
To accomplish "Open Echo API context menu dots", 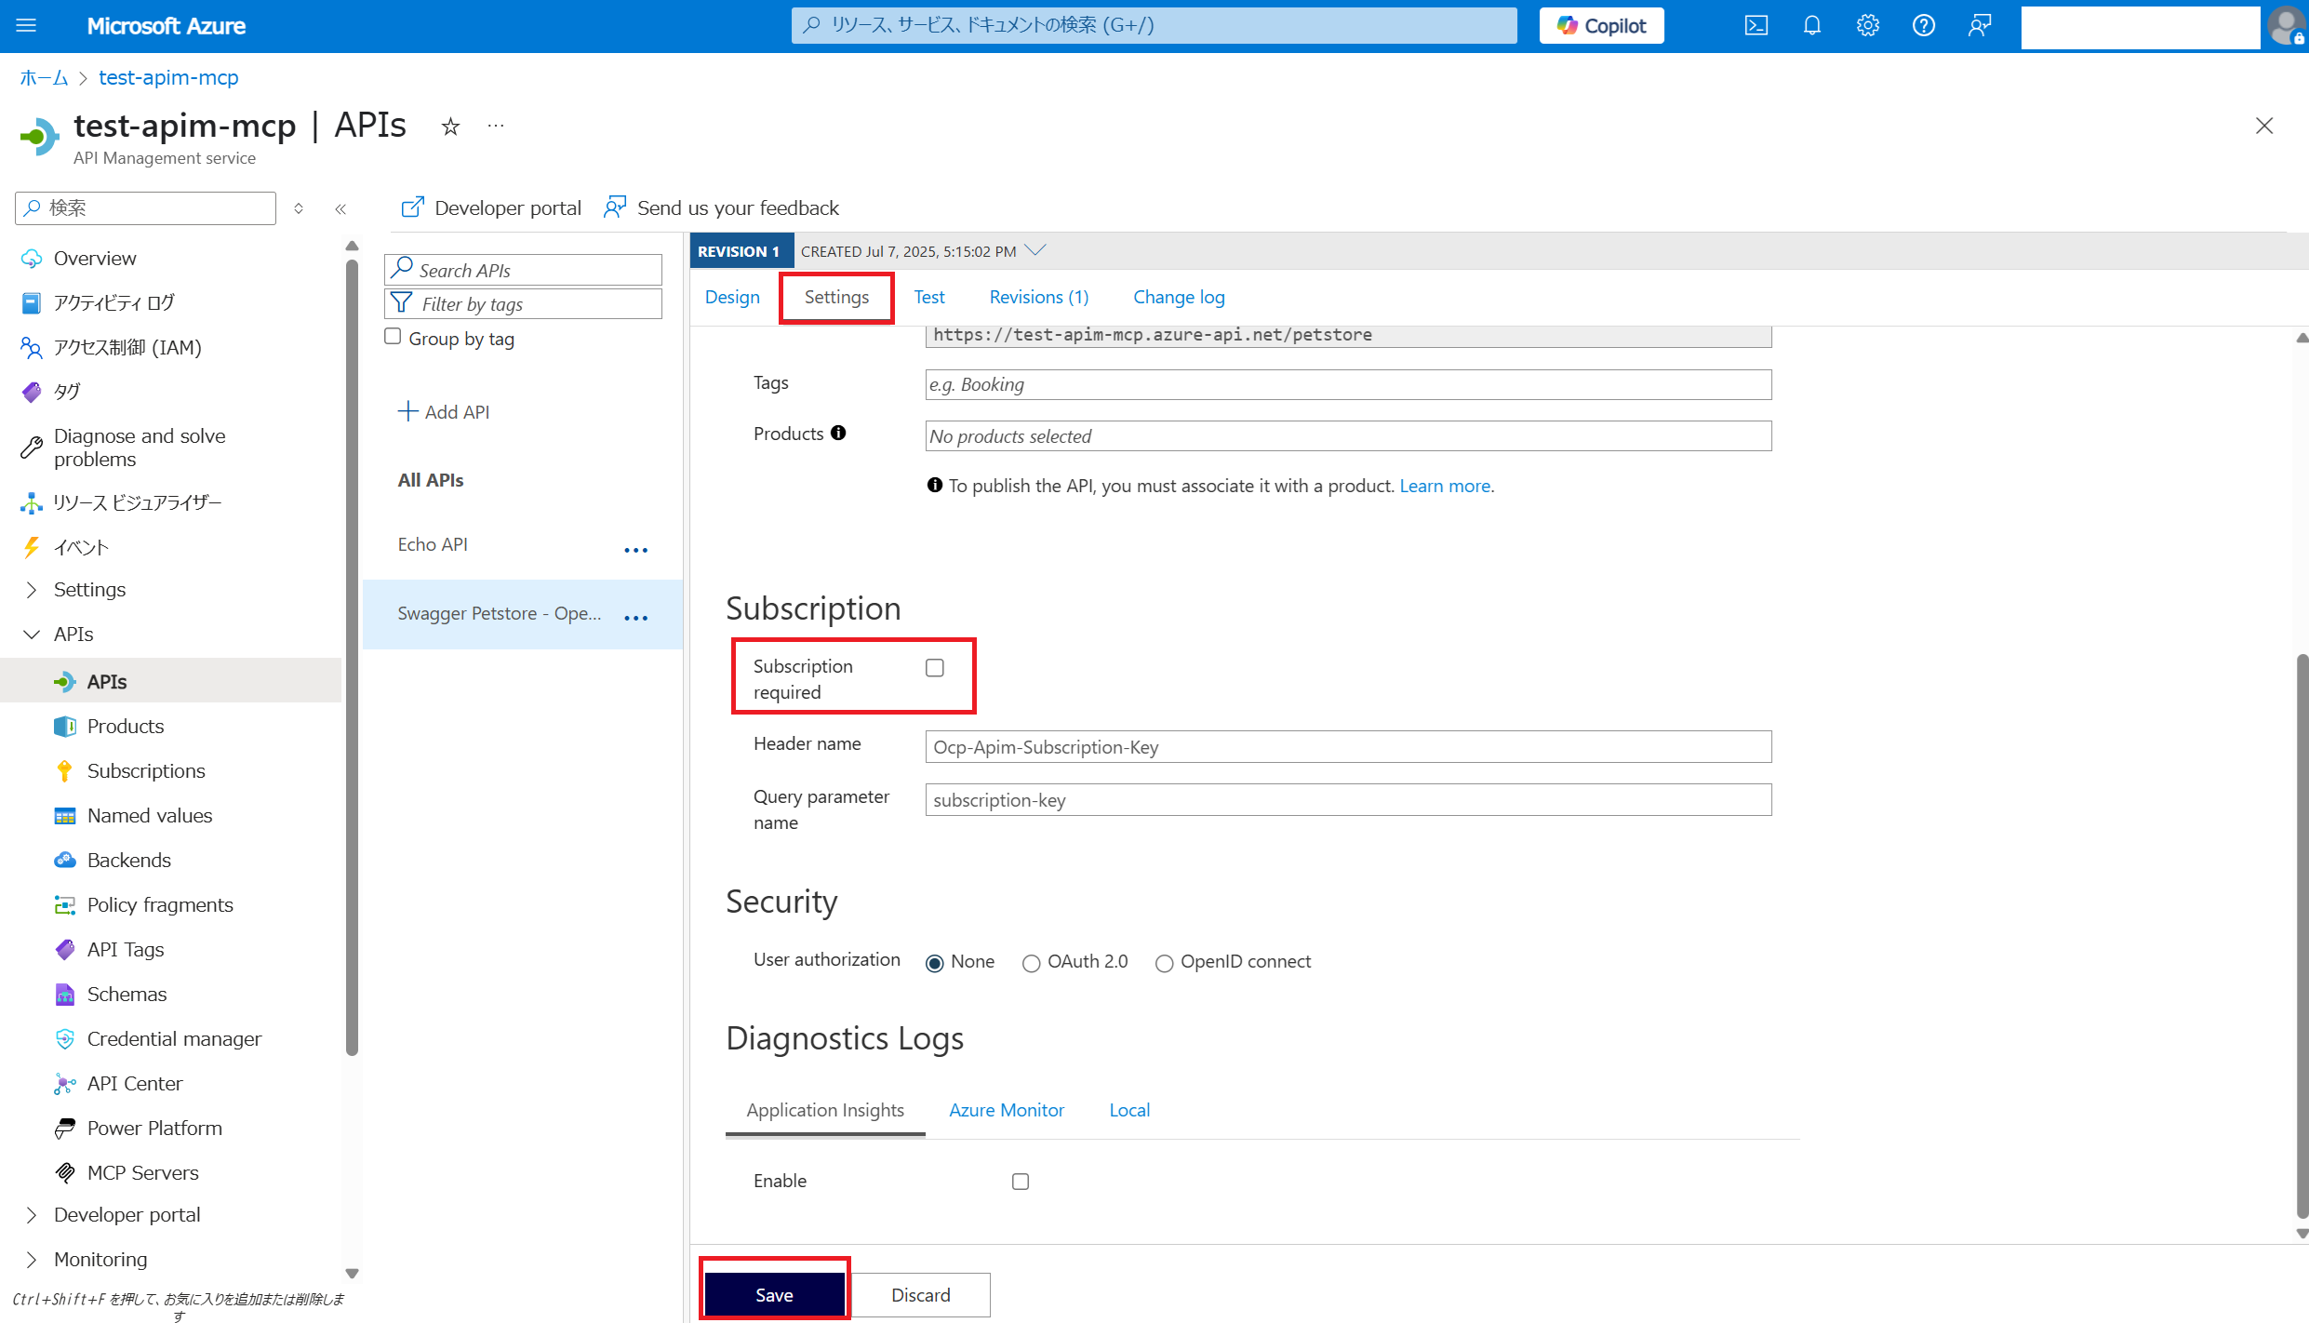I will point(636,550).
